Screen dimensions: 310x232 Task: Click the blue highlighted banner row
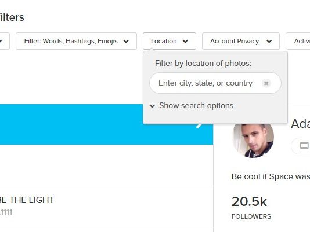(x=107, y=124)
